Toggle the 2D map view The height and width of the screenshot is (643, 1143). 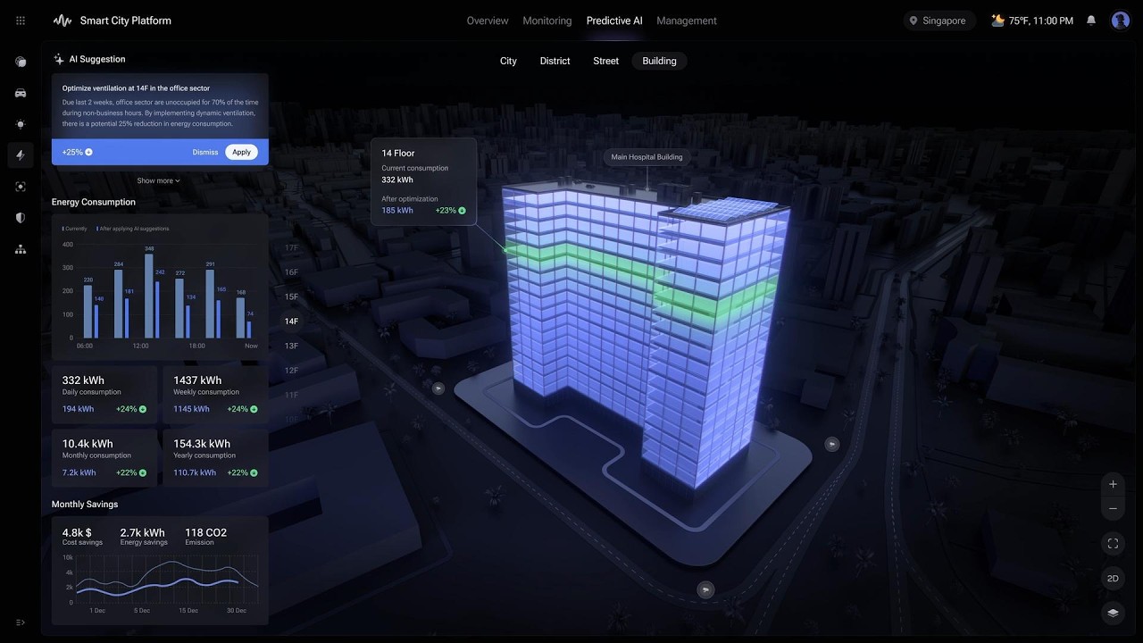(1113, 578)
